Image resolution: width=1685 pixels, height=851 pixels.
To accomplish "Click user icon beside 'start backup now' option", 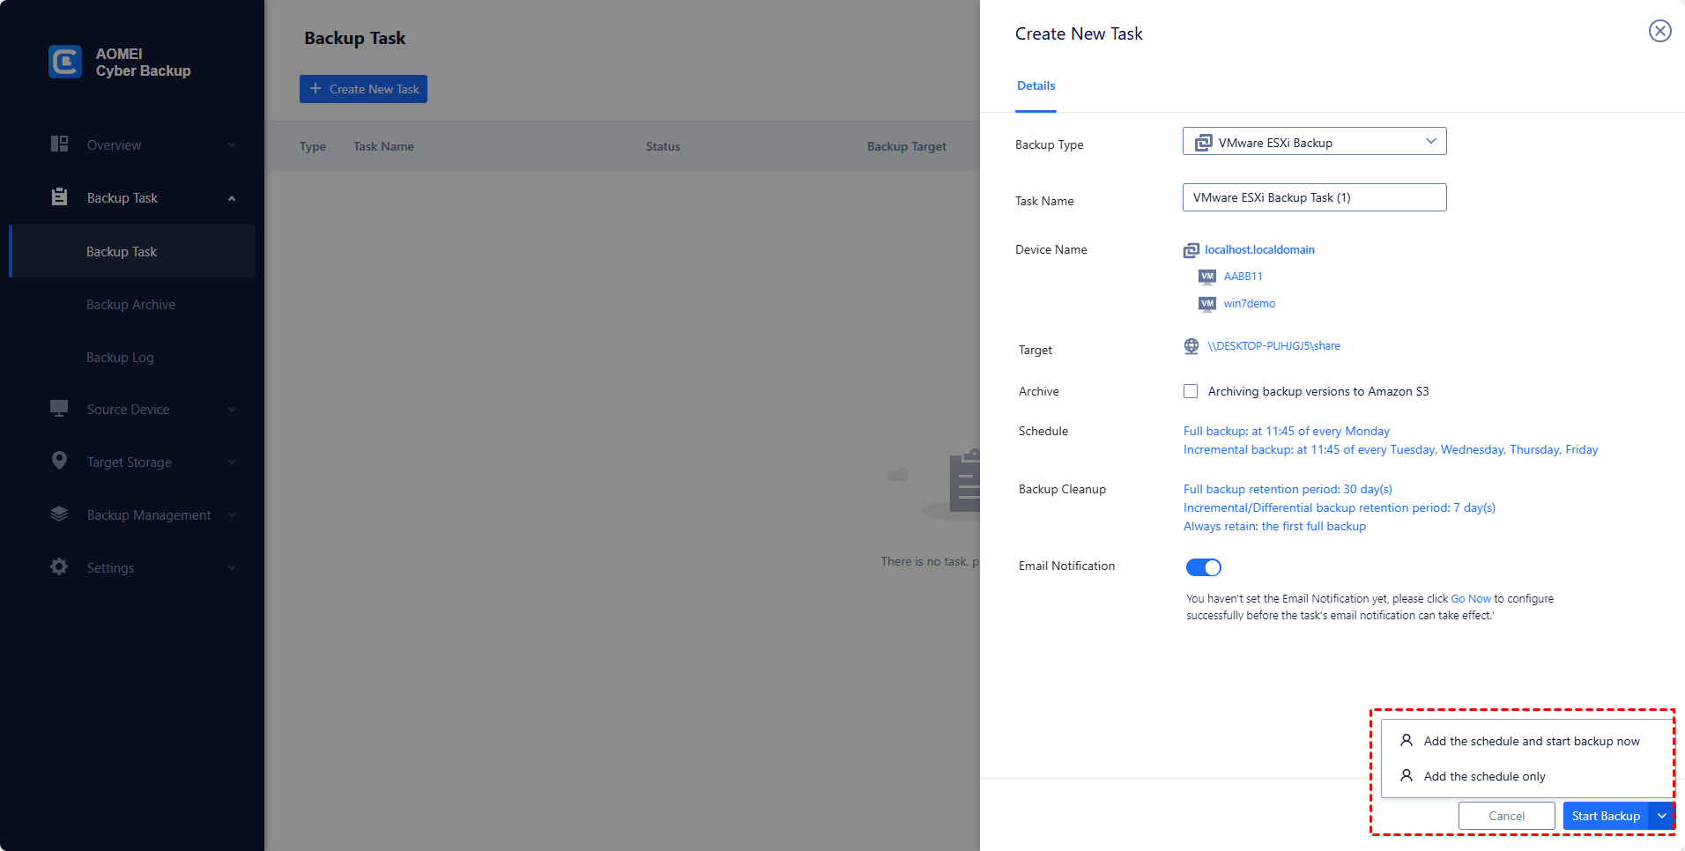I will pos(1407,740).
